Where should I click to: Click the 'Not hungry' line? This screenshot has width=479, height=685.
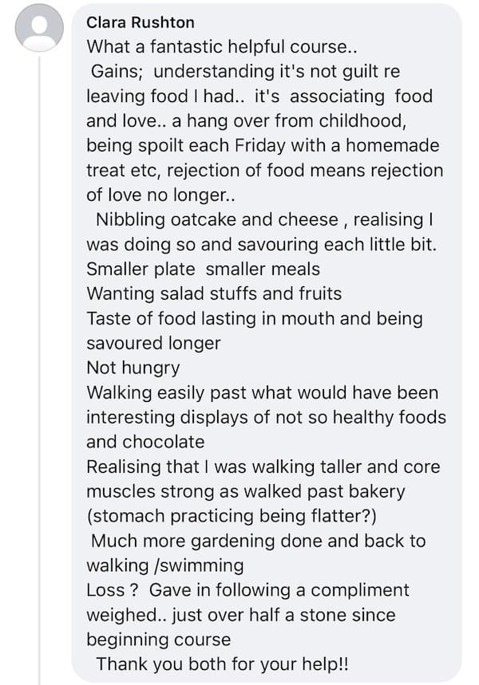point(133,368)
